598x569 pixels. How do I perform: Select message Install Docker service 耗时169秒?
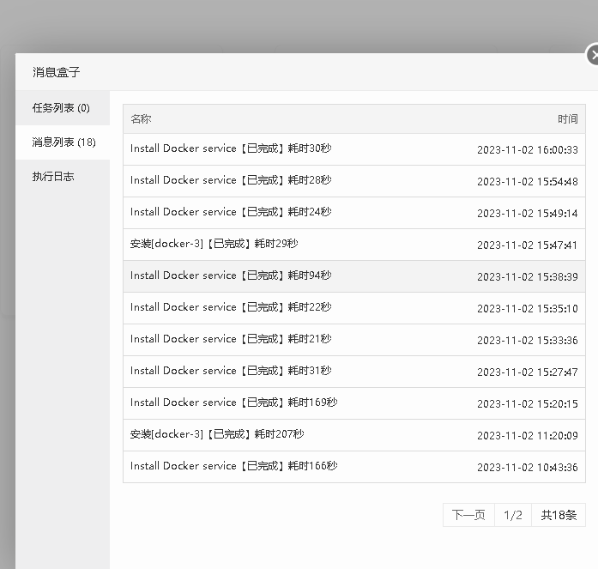[354, 403]
